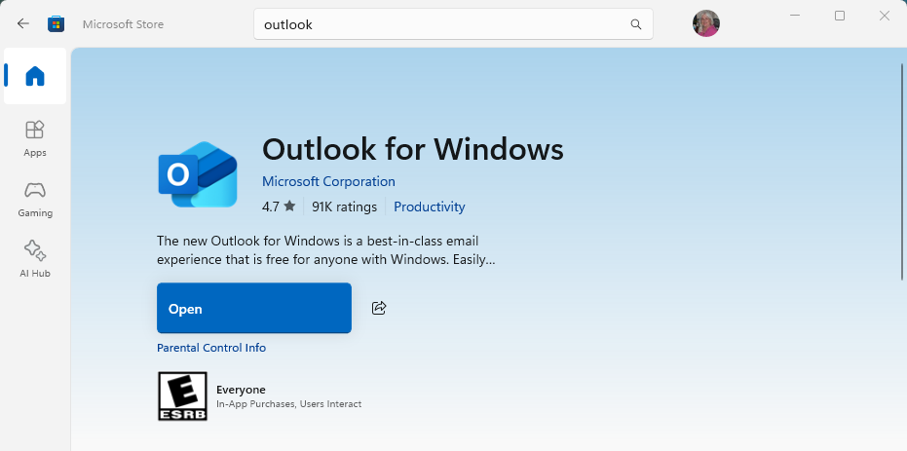
Task: Click the search magnifier icon
Action: coord(636,24)
